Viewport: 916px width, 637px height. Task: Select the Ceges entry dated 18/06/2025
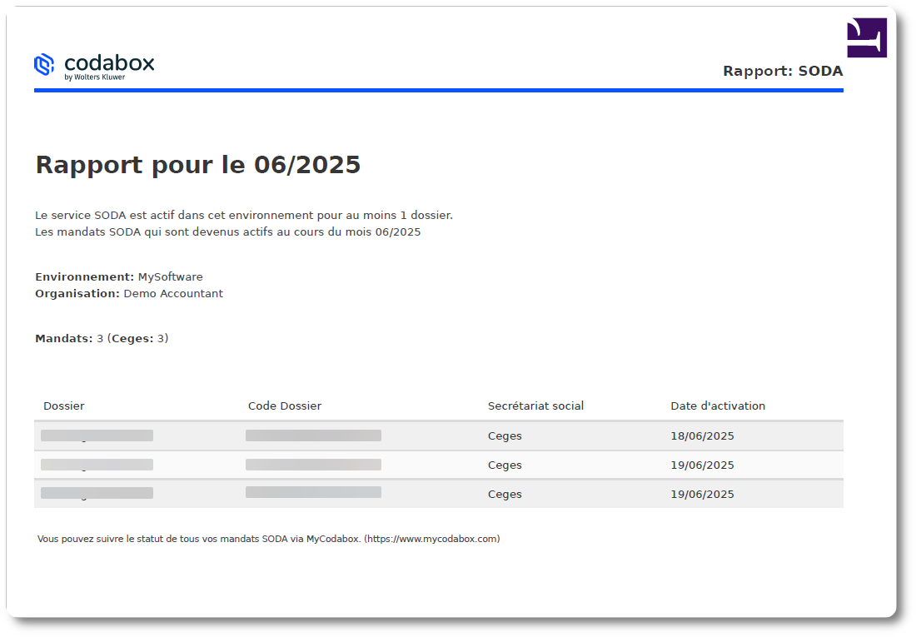coord(505,435)
